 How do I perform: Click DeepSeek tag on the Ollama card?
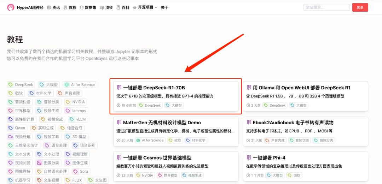click(275, 105)
